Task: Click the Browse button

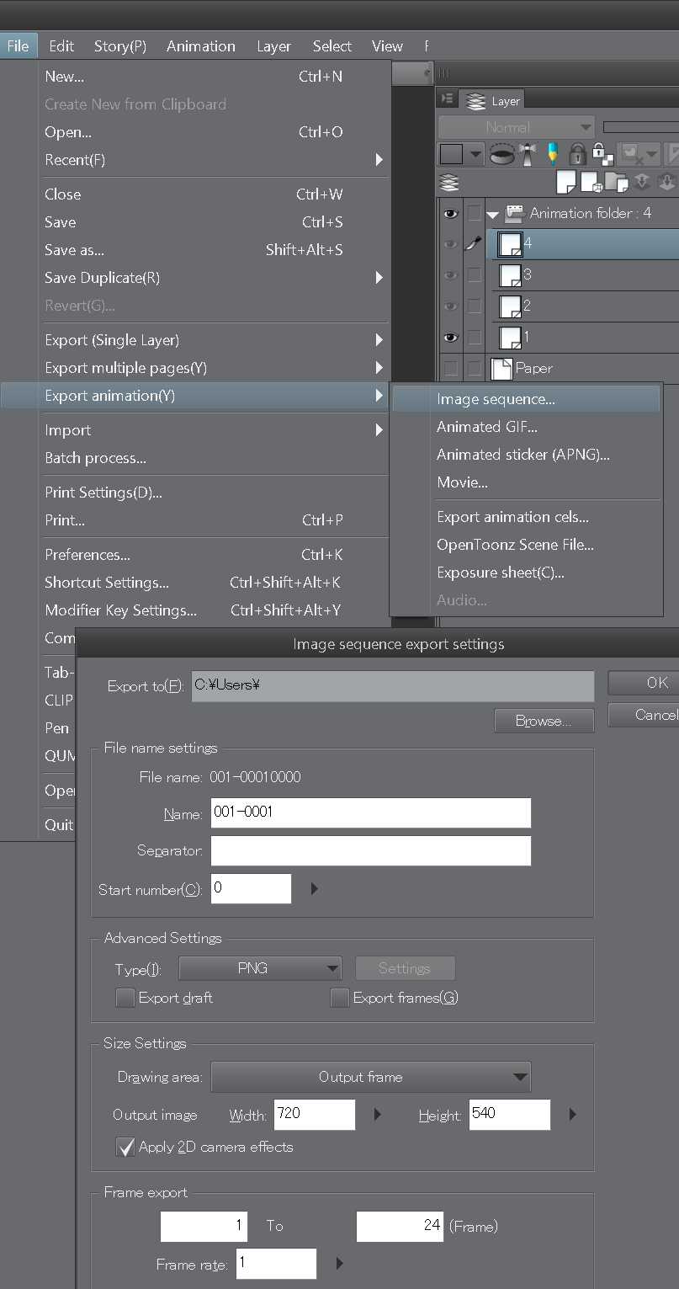Action: tap(544, 721)
